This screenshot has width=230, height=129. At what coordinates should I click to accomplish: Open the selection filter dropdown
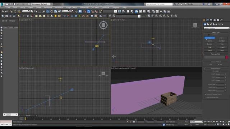click(x=26, y=11)
